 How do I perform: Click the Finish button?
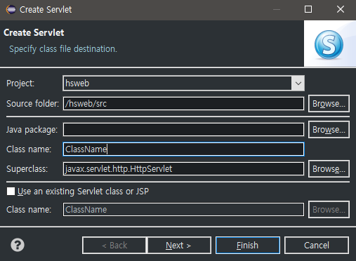(x=248, y=246)
